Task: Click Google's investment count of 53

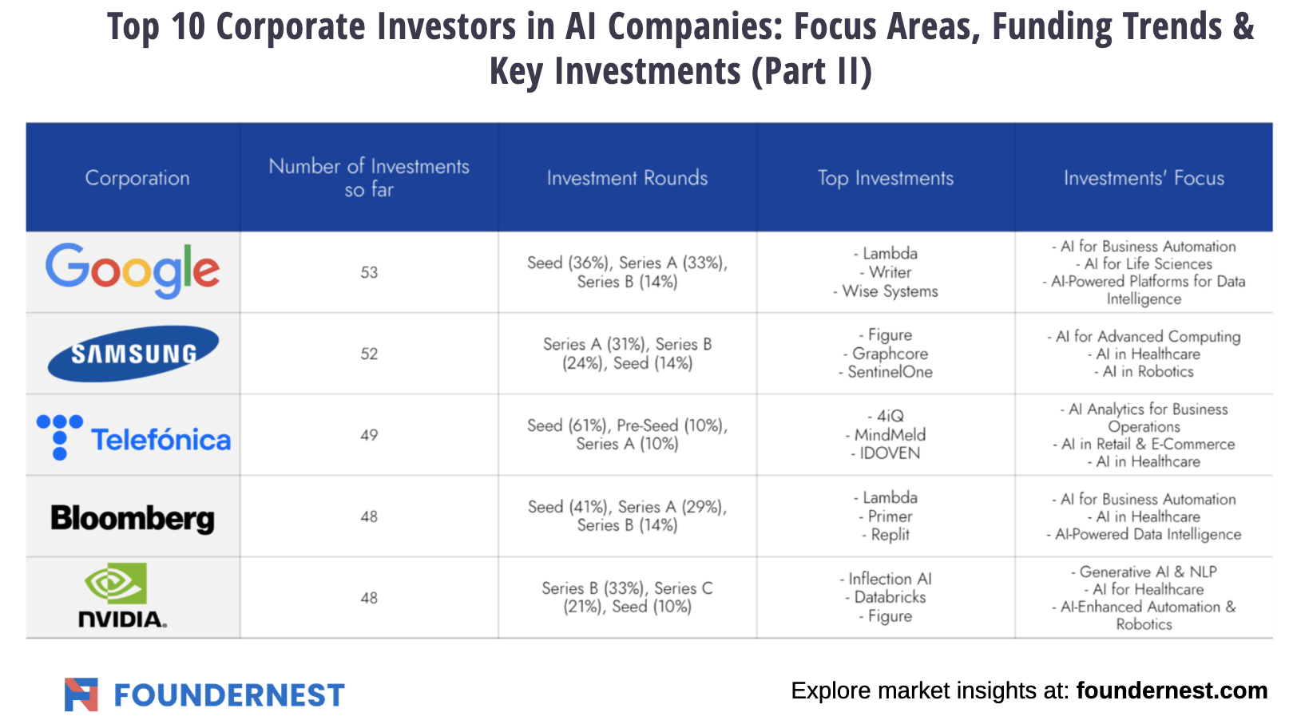Action: [369, 272]
